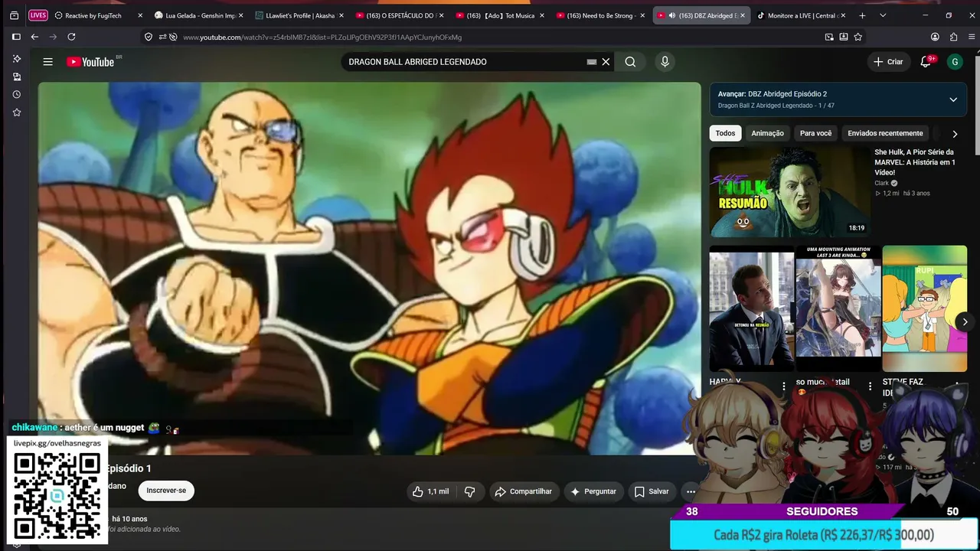980x551 pixels.
Task: Clear the search box with the X
Action: (606, 62)
